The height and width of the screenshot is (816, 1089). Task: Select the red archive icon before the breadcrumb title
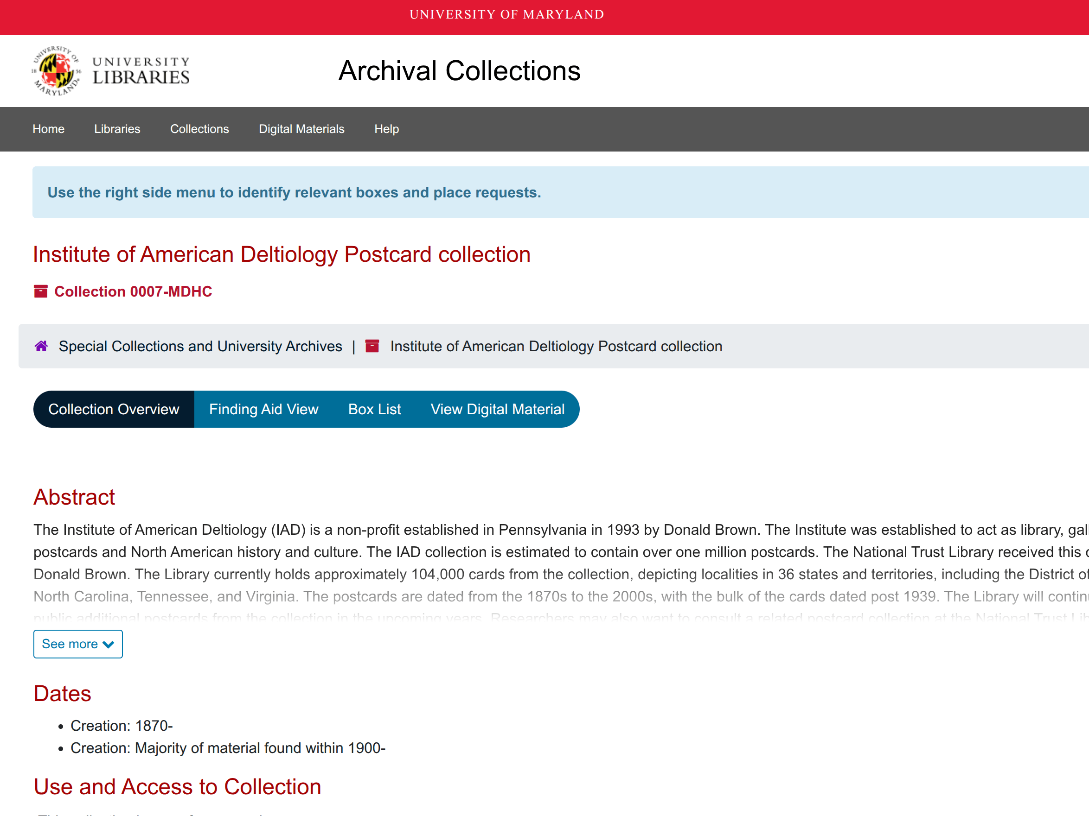373,346
